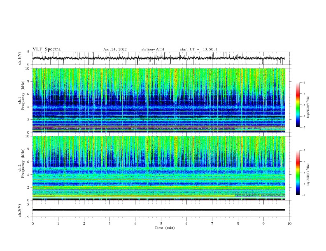Click the ch.2 log(PSD) colorbar label
Image resolution: width=326 pixels, height=251 pixels.
pos(308,174)
